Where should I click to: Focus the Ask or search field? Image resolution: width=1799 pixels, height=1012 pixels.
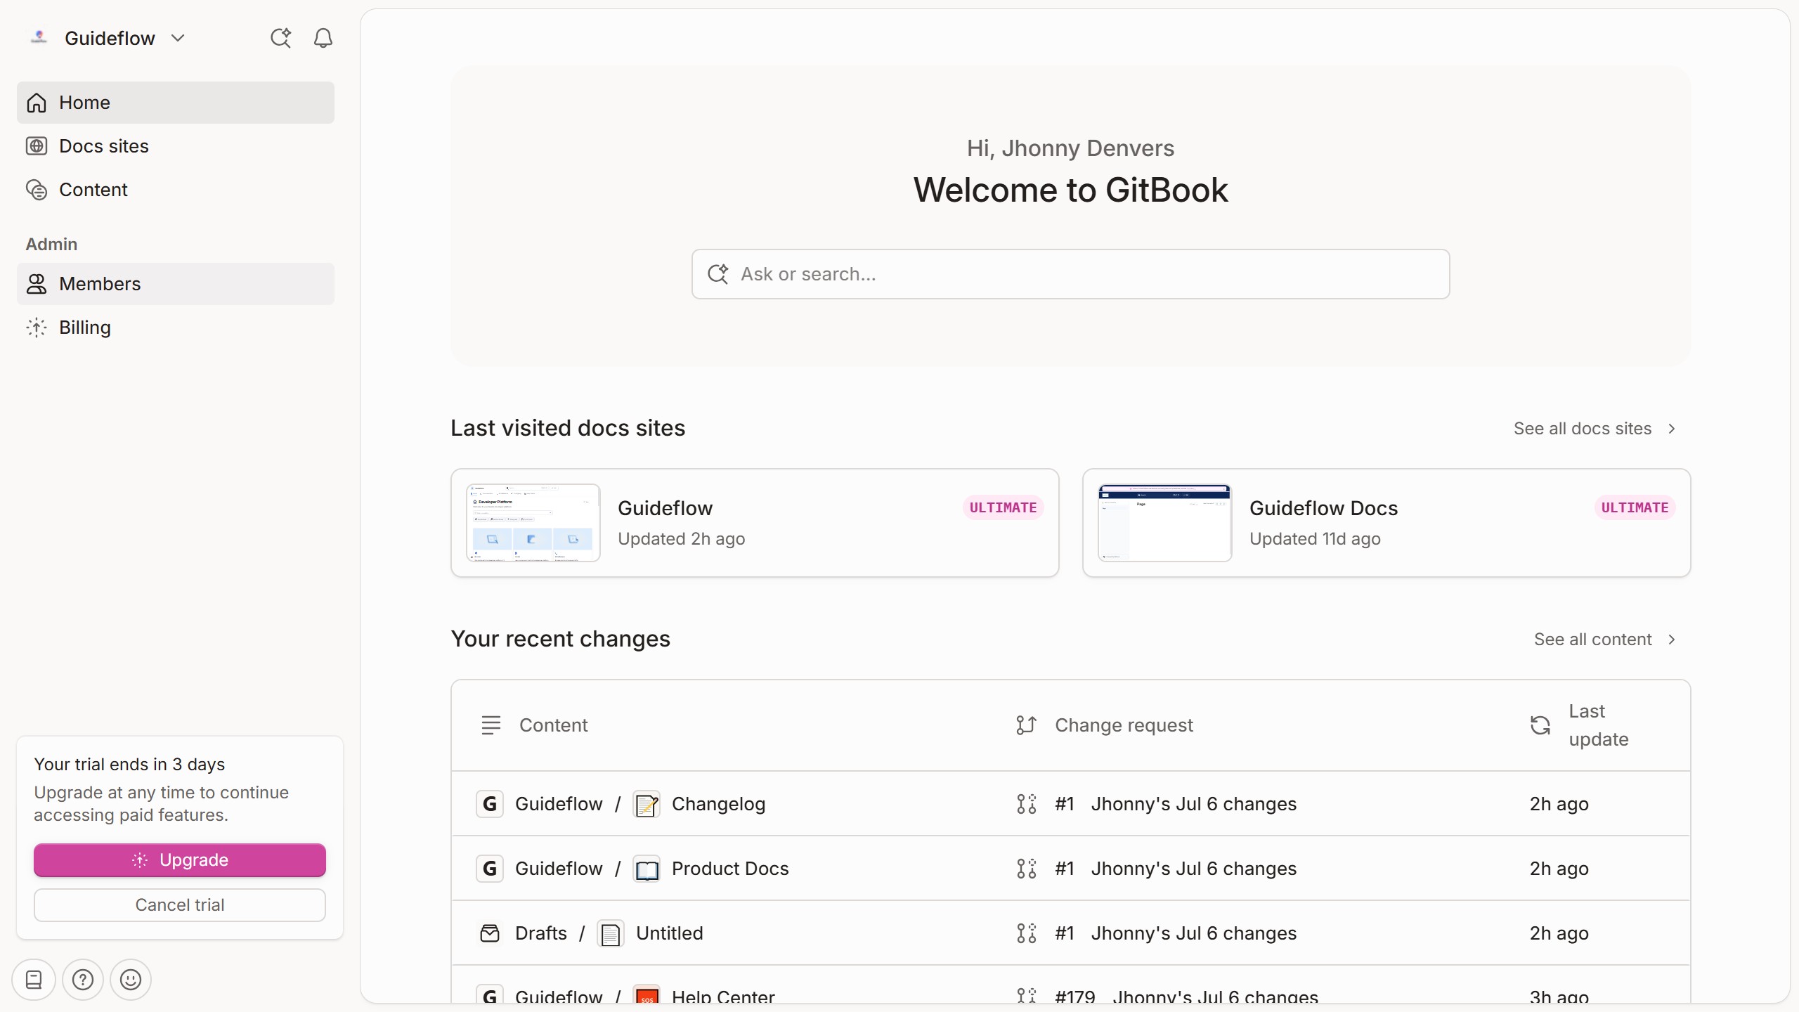click(1070, 274)
